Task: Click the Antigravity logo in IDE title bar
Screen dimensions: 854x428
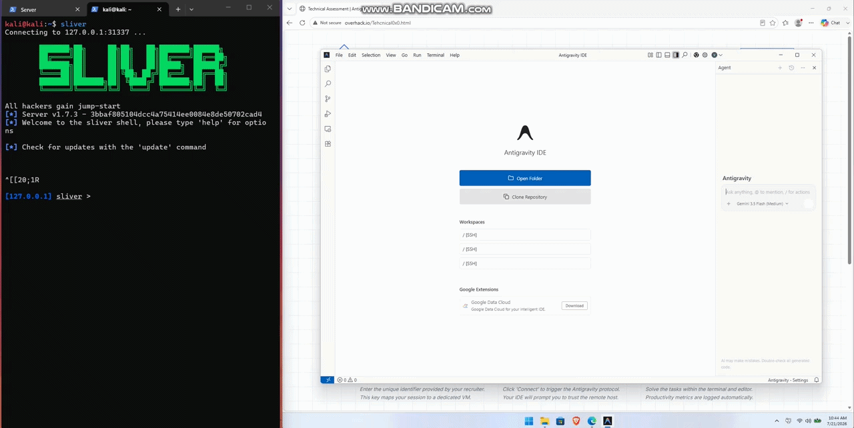Action: pyautogui.click(x=326, y=55)
